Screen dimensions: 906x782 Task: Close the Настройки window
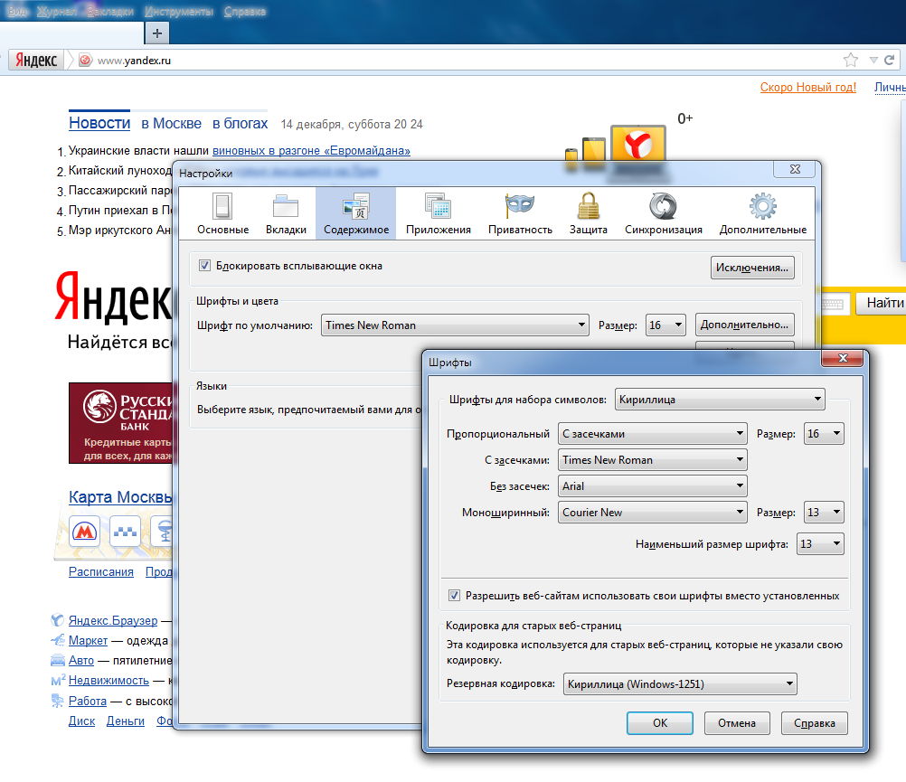[x=795, y=169]
